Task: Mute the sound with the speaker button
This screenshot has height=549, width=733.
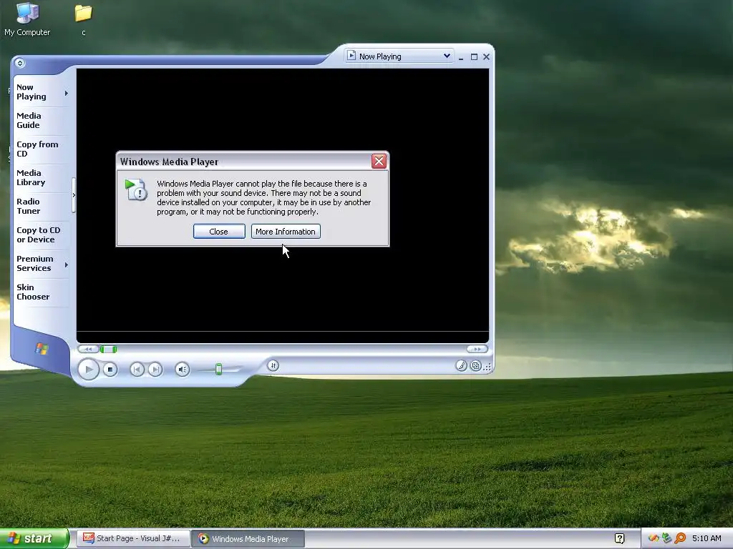Action: click(183, 370)
